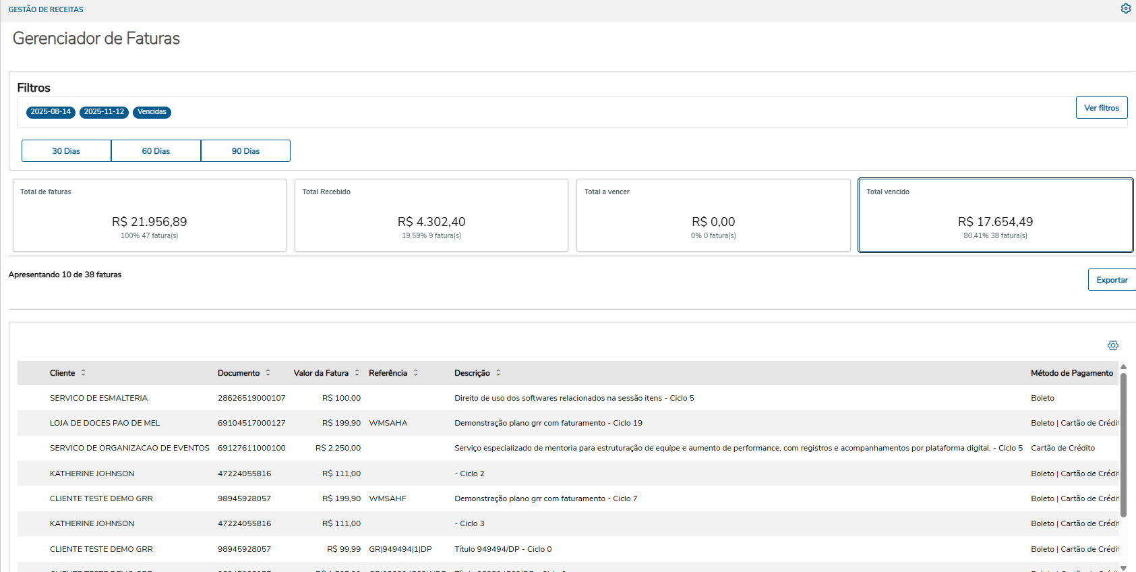1136x572 pixels.
Task: Select the 90 Dias period filter
Action: [245, 151]
